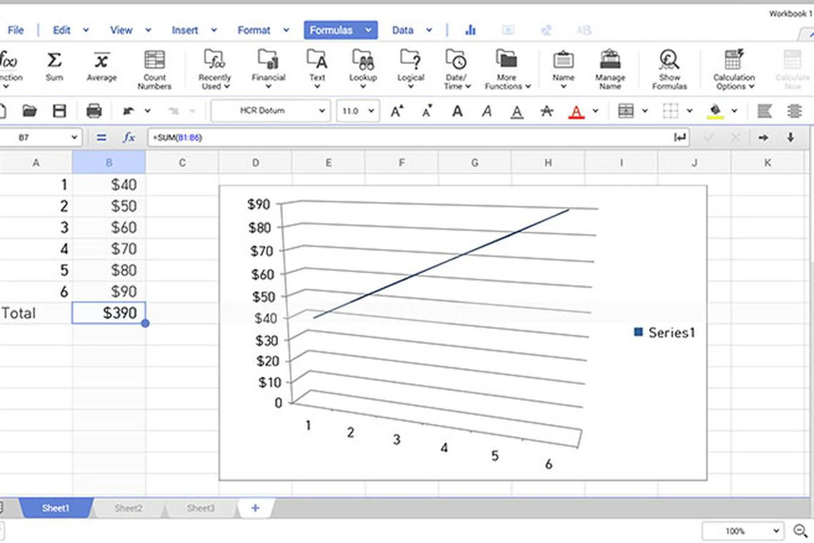Click the save floppy disk icon
This screenshot has width=814, height=543.
59,111
